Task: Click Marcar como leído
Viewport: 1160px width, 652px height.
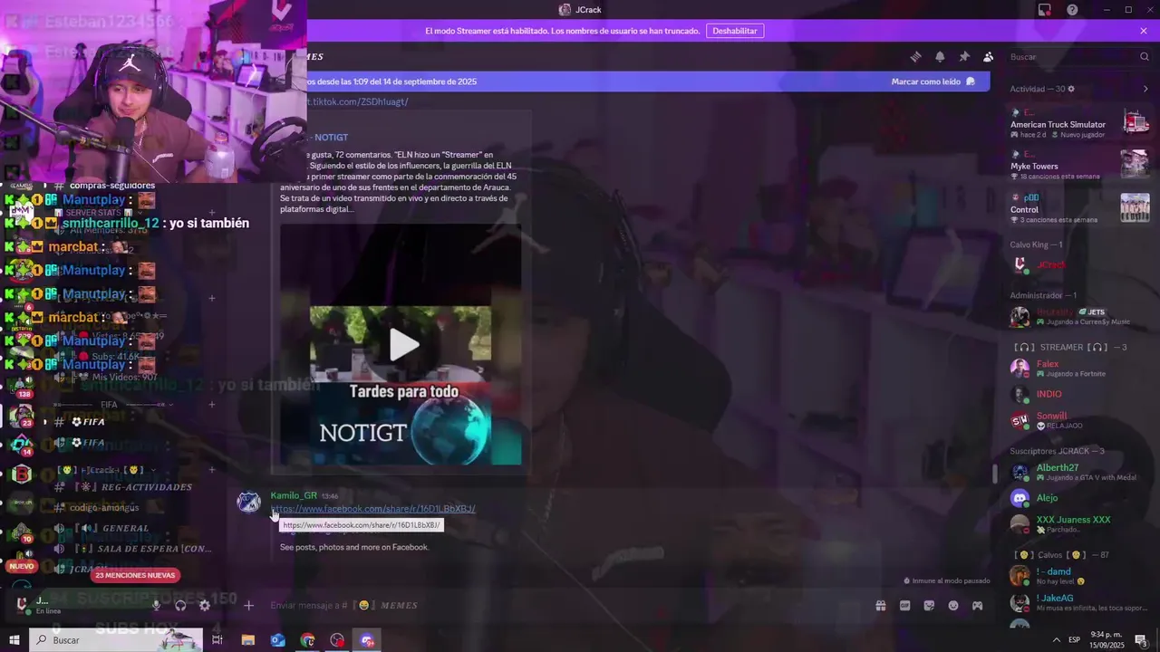Action: tap(933, 81)
